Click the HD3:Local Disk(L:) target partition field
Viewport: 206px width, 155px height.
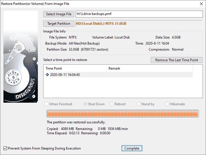(138, 24)
